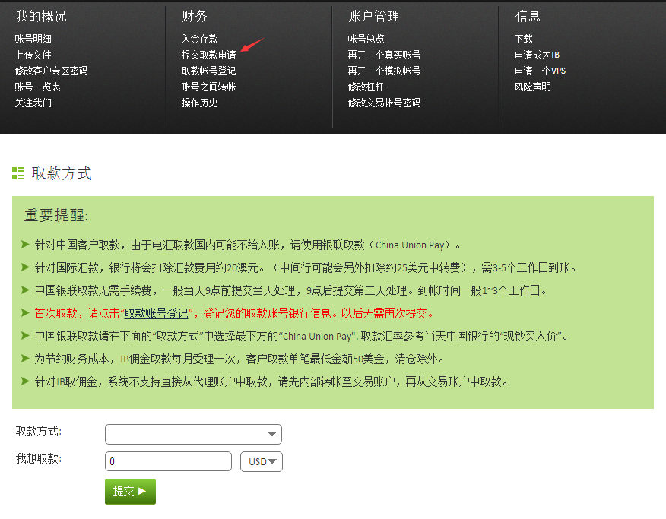Open 风险声明 risk statement
Viewport: 666px width, 519px height.
(533, 87)
